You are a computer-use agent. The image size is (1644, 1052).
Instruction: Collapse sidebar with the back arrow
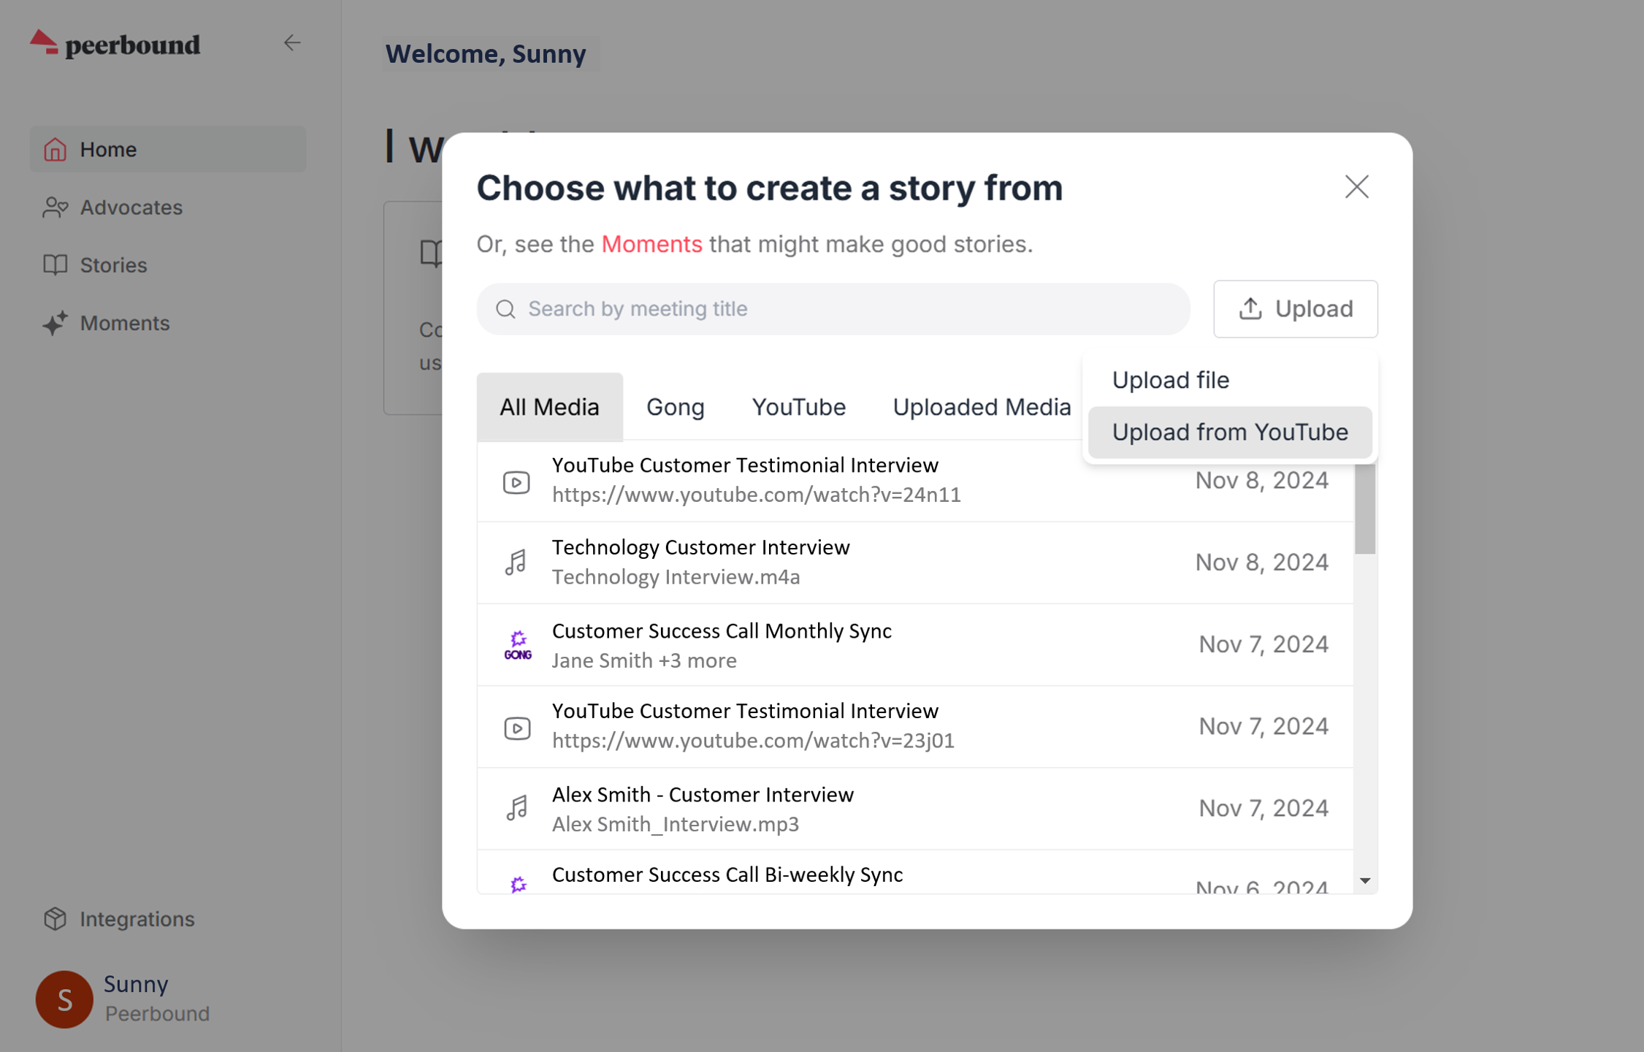click(x=292, y=43)
